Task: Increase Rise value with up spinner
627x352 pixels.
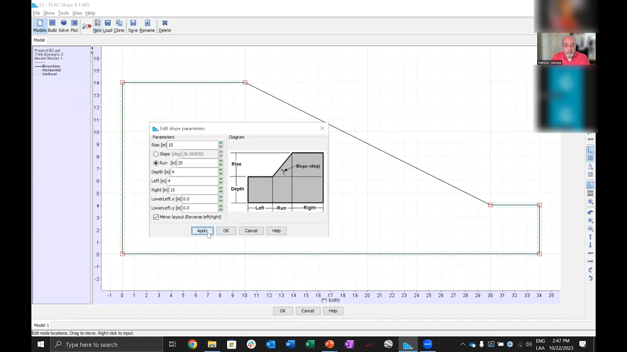Action: 221,143
